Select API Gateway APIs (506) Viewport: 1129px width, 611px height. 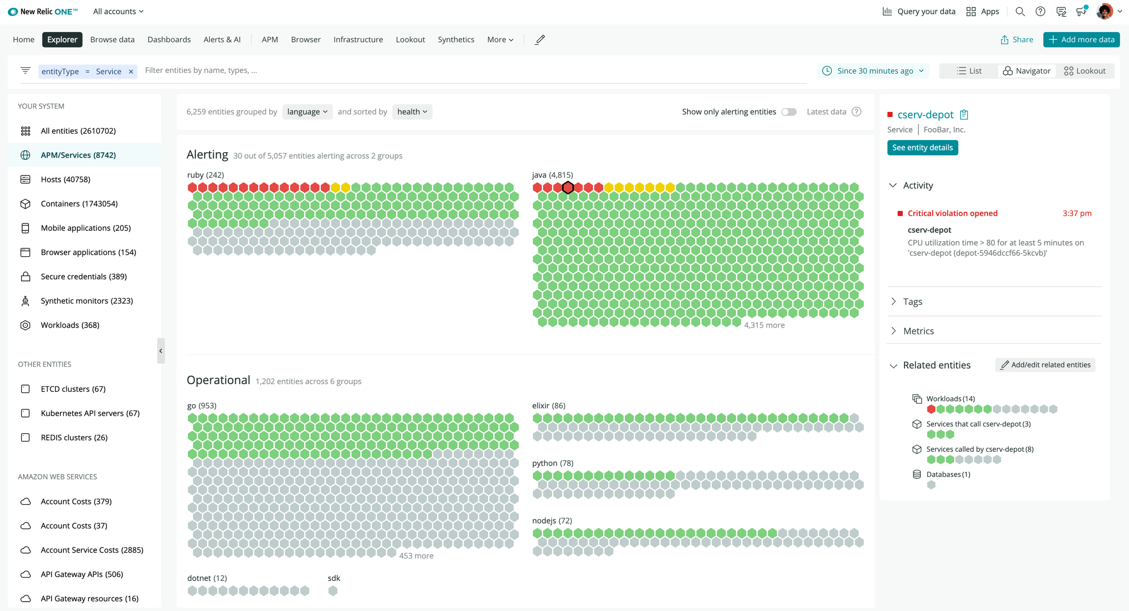tap(84, 574)
